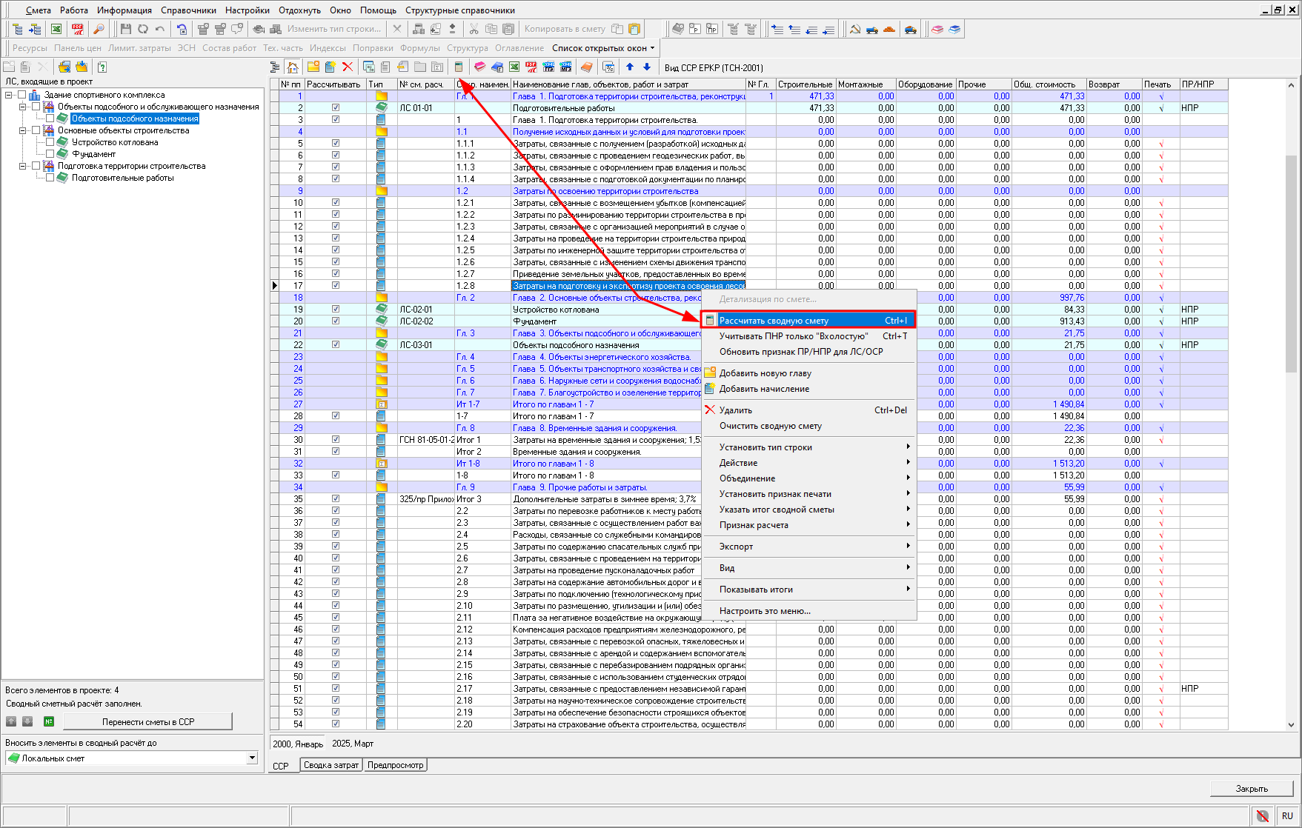Click the Закрыть button
The height and width of the screenshot is (828, 1302).
click(1251, 789)
